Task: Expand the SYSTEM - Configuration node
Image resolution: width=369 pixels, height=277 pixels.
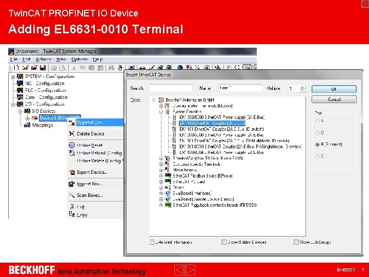Action: click(13, 77)
